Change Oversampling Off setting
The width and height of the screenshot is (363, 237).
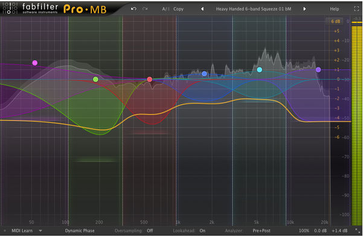[x=150, y=230]
